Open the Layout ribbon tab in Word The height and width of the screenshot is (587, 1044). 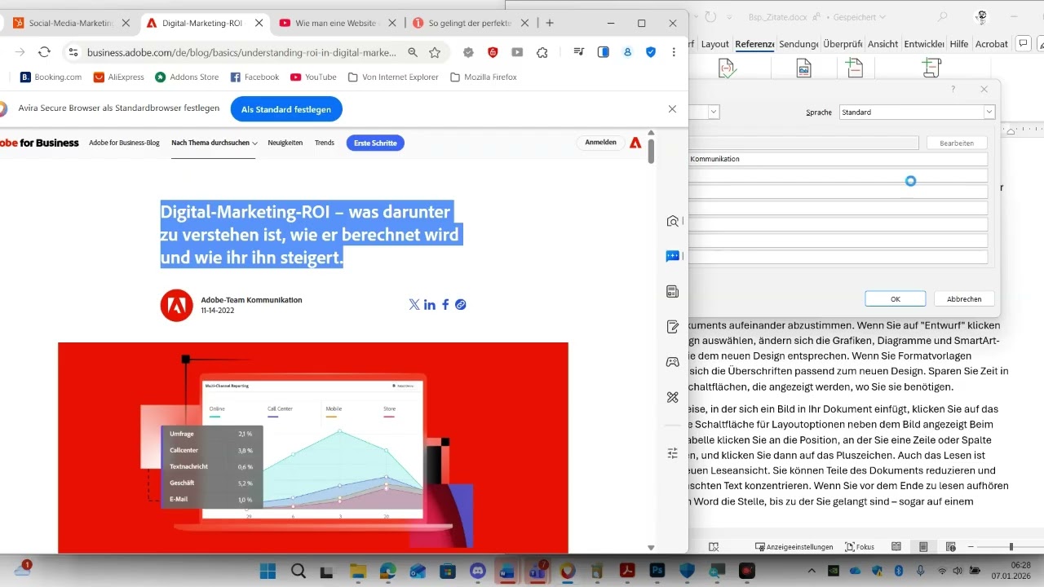(x=715, y=44)
